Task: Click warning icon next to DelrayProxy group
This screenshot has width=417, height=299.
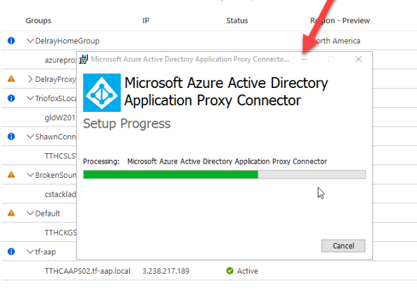Action: (x=11, y=79)
